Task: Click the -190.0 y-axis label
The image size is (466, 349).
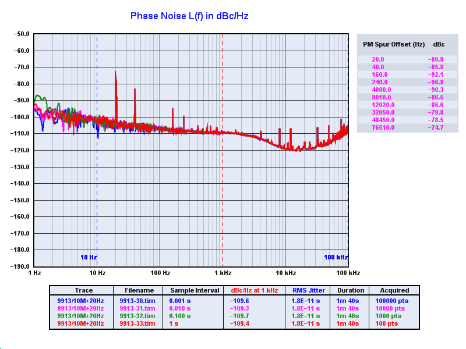Action: [20, 266]
